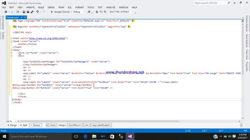Open Task View on the taskbar
This screenshot has width=250, height=140.
[x=76, y=136]
